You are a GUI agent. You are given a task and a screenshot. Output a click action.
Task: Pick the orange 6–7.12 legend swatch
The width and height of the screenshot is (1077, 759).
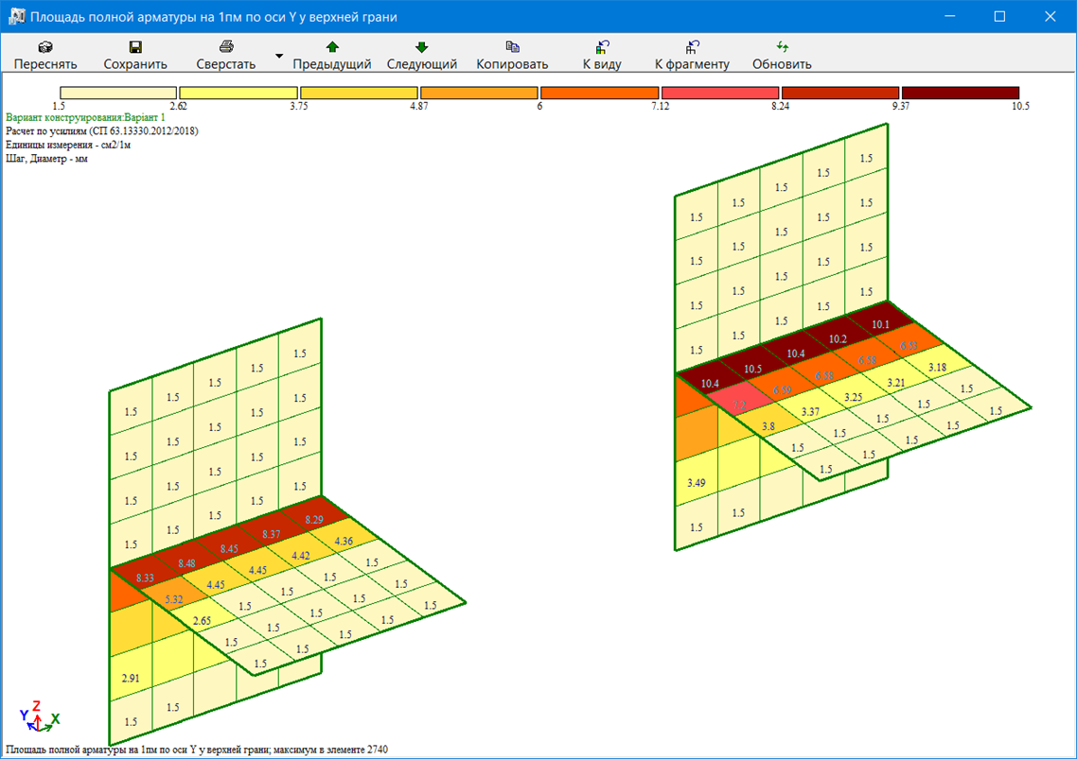(599, 93)
